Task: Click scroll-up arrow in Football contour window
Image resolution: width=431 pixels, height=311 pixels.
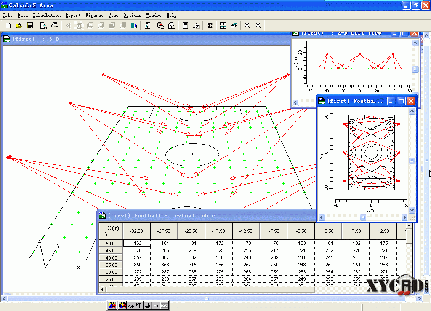Action: [412, 111]
